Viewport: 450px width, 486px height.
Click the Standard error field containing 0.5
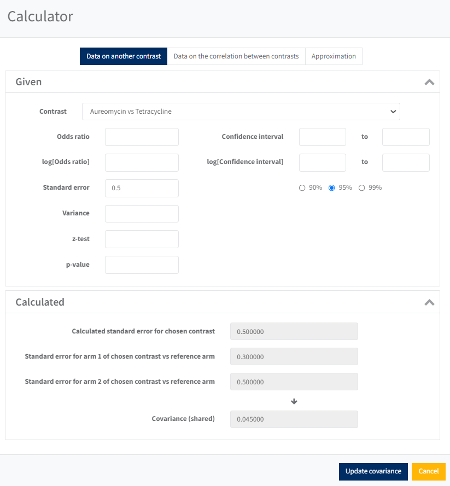point(142,188)
